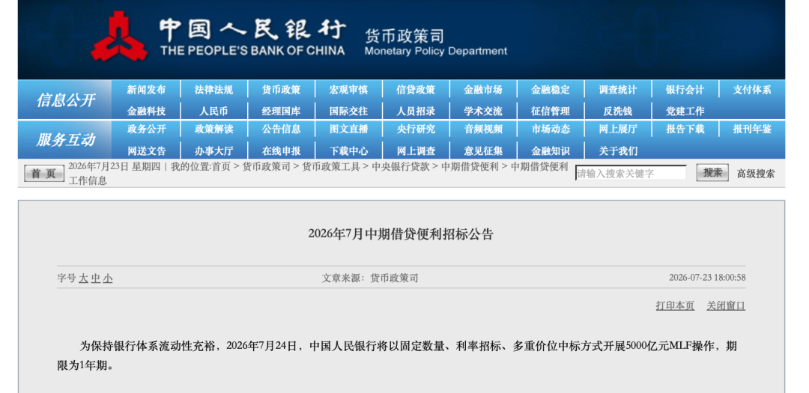
Task: Go to 货币政策 in the navigation bar
Action: tap(281, 90)
